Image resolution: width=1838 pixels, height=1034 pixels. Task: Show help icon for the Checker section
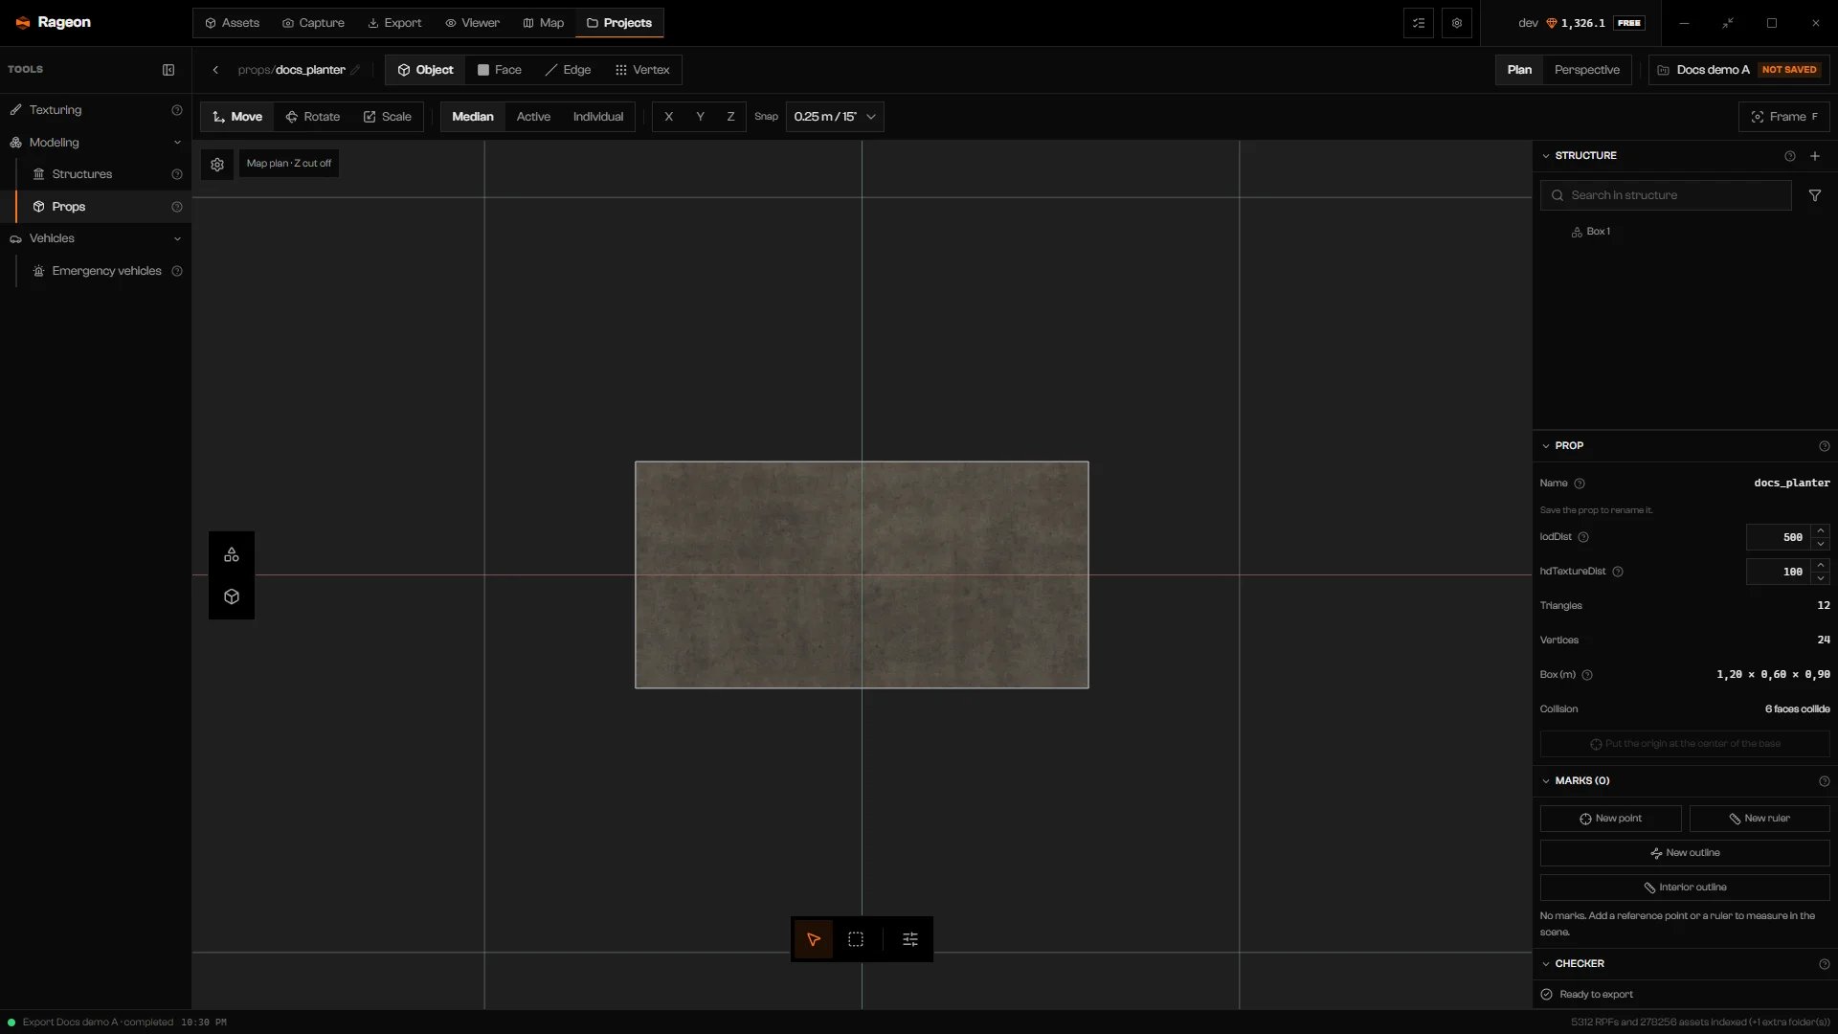coord(1824,964)
